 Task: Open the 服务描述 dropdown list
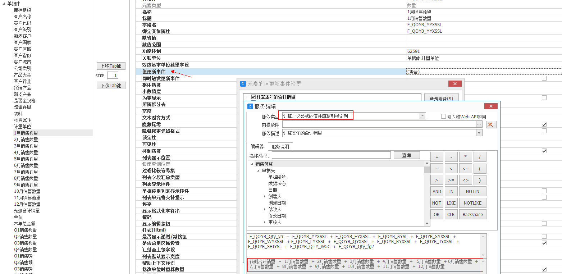(x=479, y=133)
